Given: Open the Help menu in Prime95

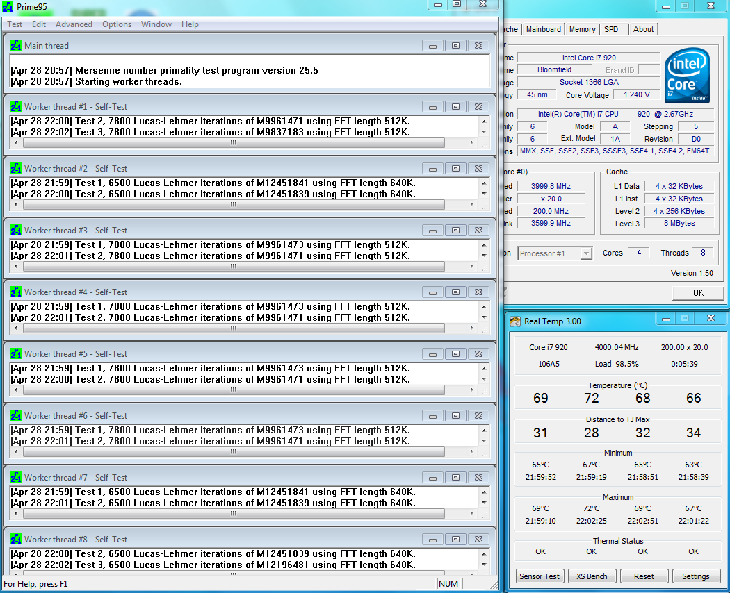Looking at the screenshot, I should [x=190, y=24].
